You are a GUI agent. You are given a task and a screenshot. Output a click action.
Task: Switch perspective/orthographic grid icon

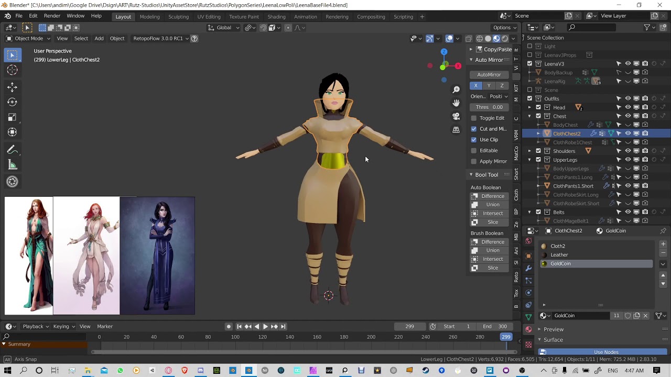pyautogui.click(x=456, y=130)
